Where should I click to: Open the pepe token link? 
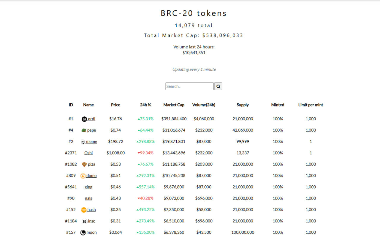tap(91, 130)
